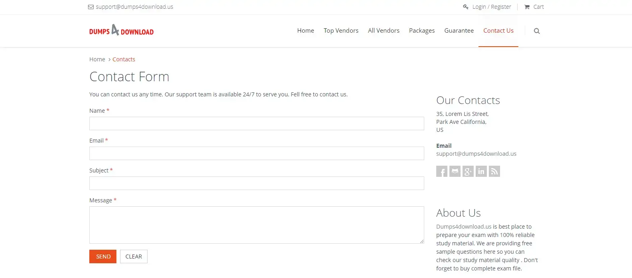The image size is (632, 278).
Task: Click inside the Message text area
Action: click(256, 225)
